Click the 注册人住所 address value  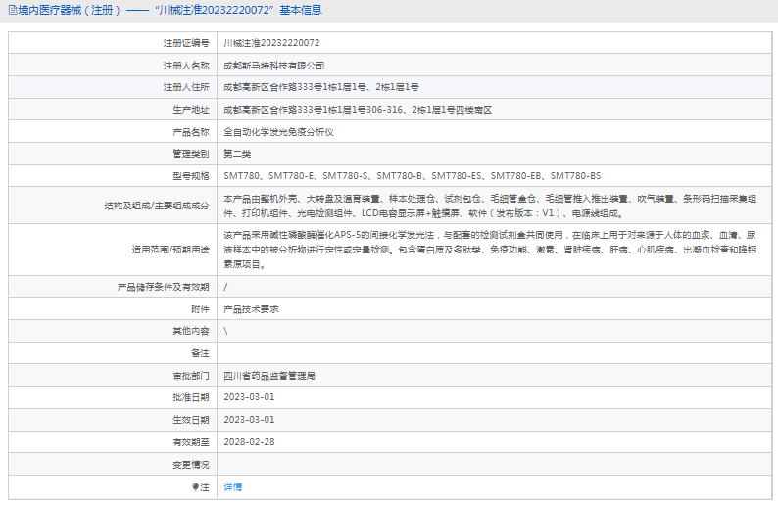pos(321,87)
